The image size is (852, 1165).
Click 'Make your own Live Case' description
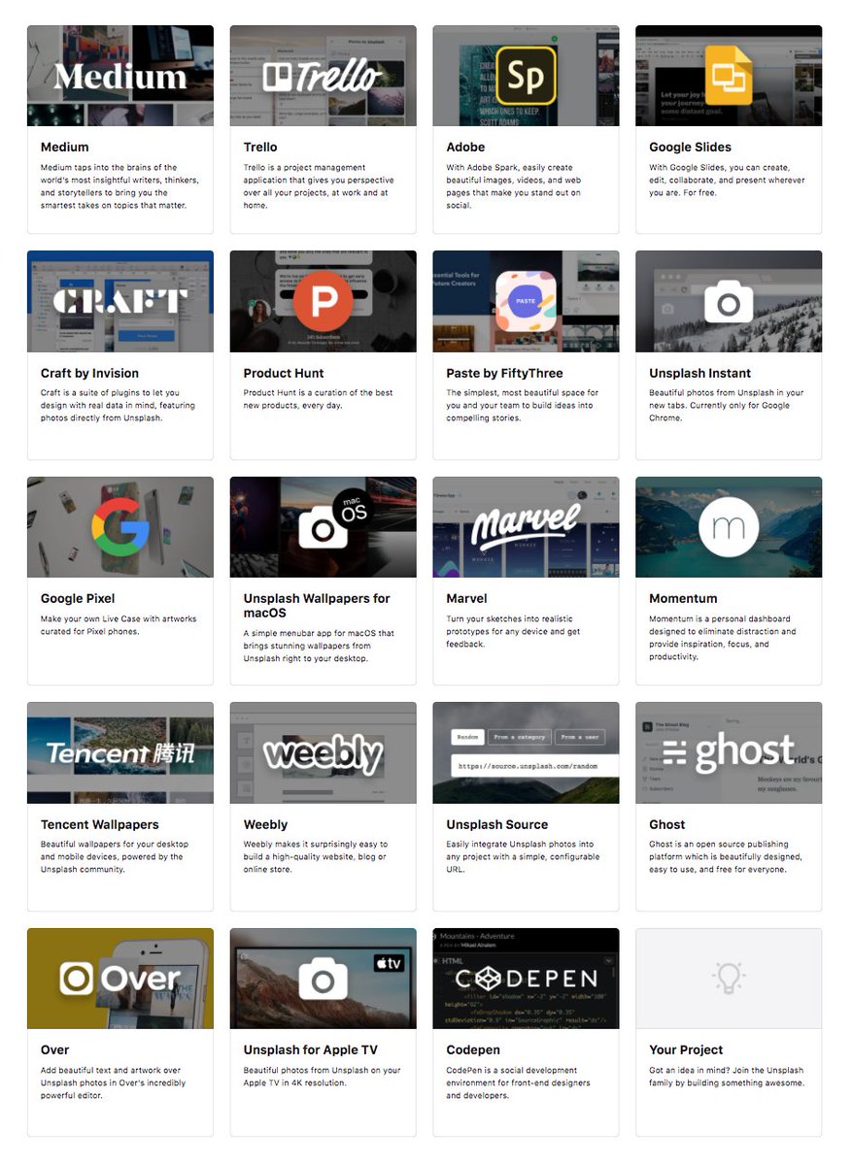[x=119, y=625]
